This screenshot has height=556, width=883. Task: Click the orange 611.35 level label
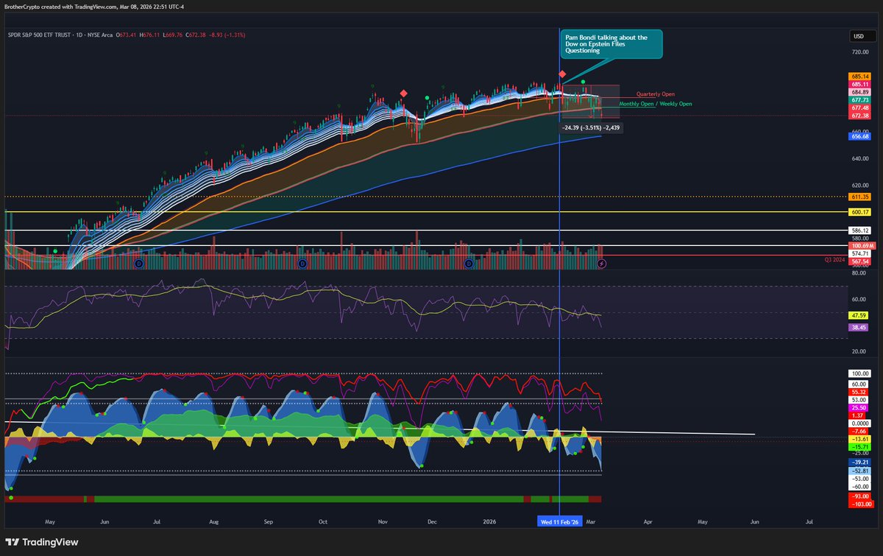860,197
